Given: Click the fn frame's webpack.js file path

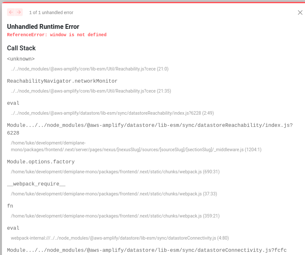Looking at the screenshot, I should coord(115,216).
